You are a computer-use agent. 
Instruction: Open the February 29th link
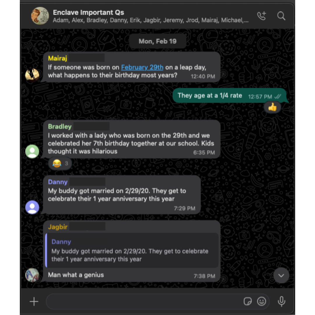point(142,67)
